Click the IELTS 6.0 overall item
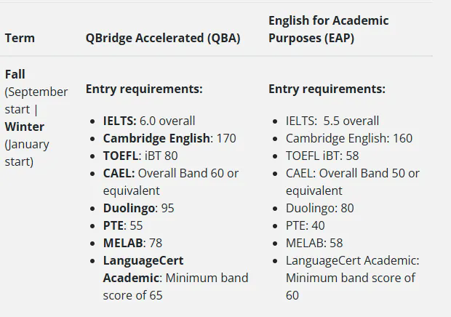Viewport: 451px width, 317px height. [x=148, y=121]
